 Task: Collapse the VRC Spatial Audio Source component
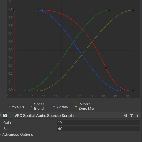click(x=1, y=115)
